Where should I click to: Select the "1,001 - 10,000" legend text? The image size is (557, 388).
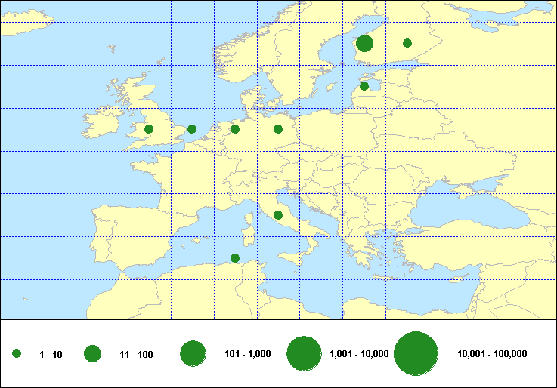pyautogui.click(x=359, y=354)
